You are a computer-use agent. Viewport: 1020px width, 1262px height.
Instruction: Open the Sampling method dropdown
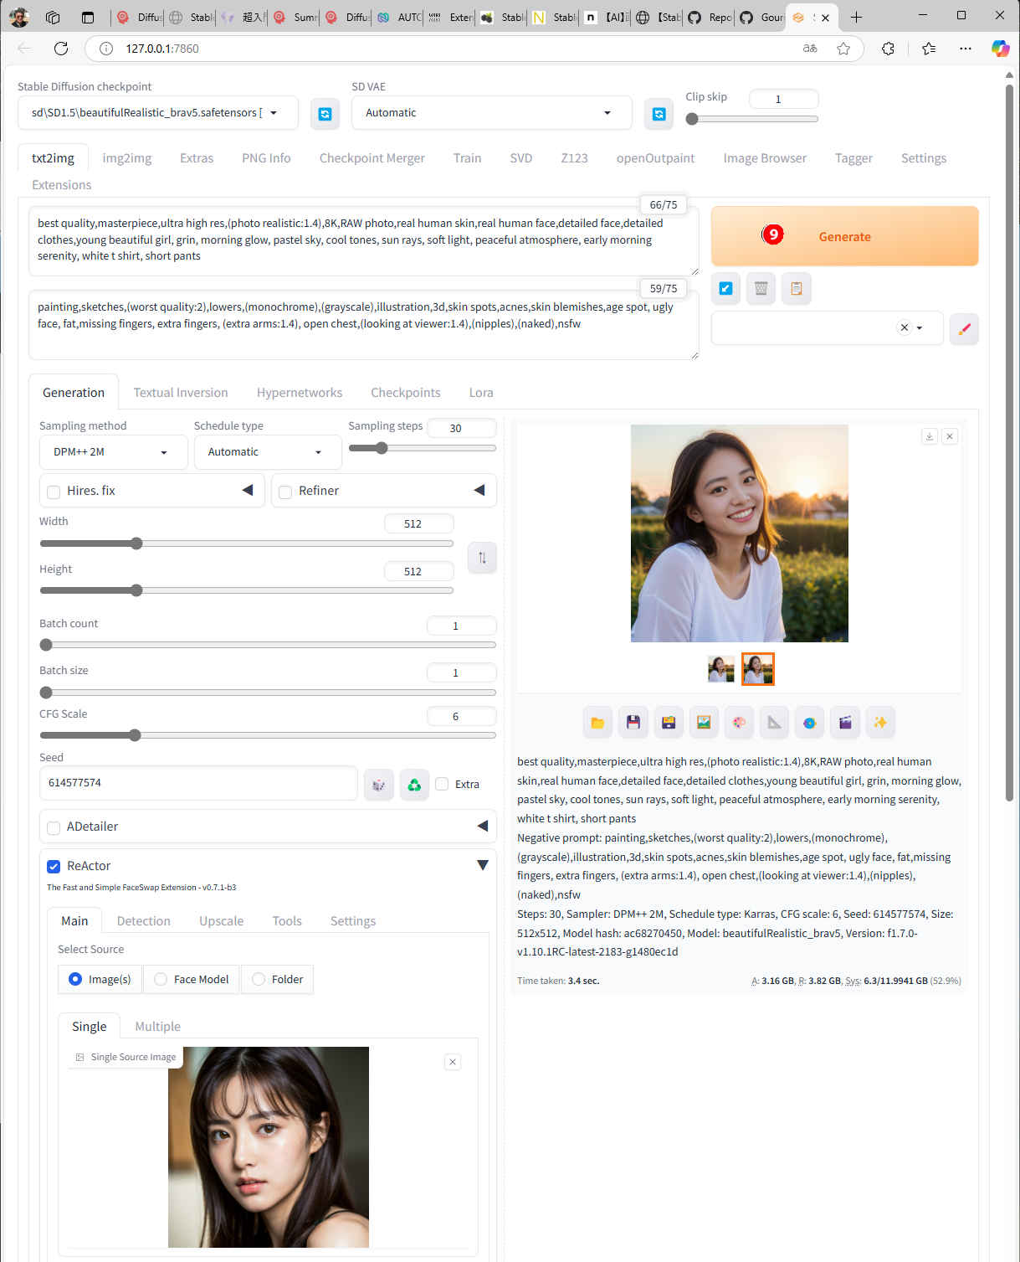[112, 452]
